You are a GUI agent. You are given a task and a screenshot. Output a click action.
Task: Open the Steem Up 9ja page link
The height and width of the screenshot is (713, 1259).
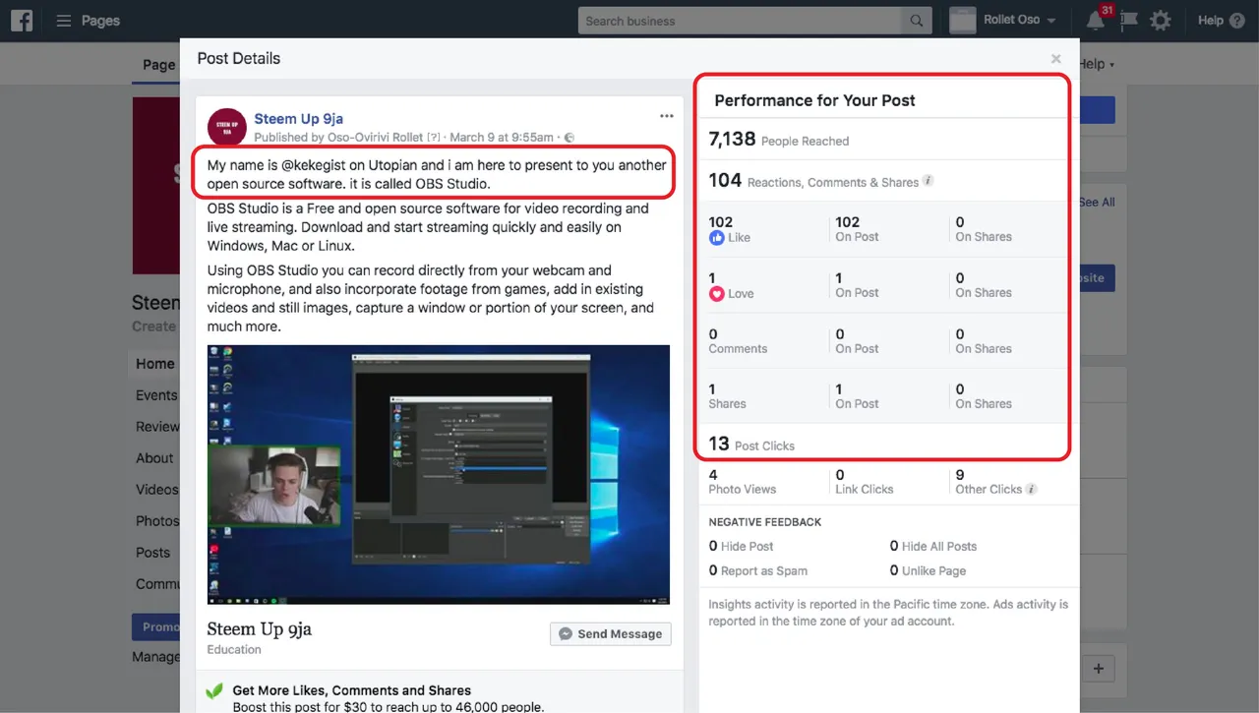click(298, 119)
